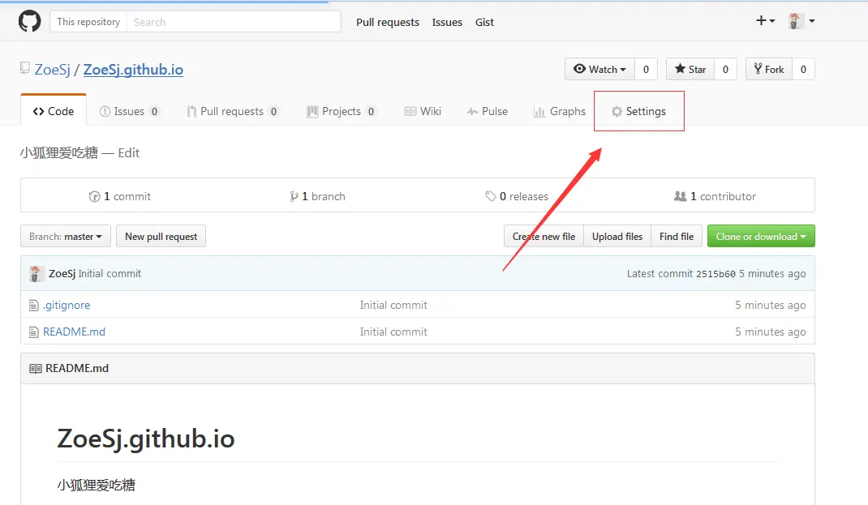Open Gist from top navigation

(x=484, y=22)
